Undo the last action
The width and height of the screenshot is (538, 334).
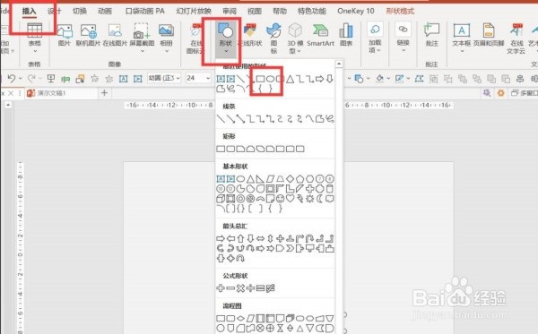12,79
